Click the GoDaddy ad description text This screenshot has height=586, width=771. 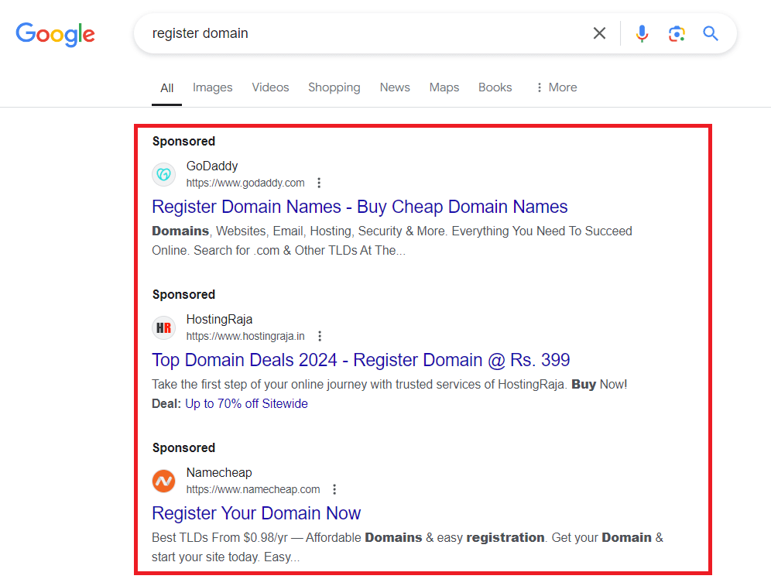pyautogui.click(x=392, y=241)
